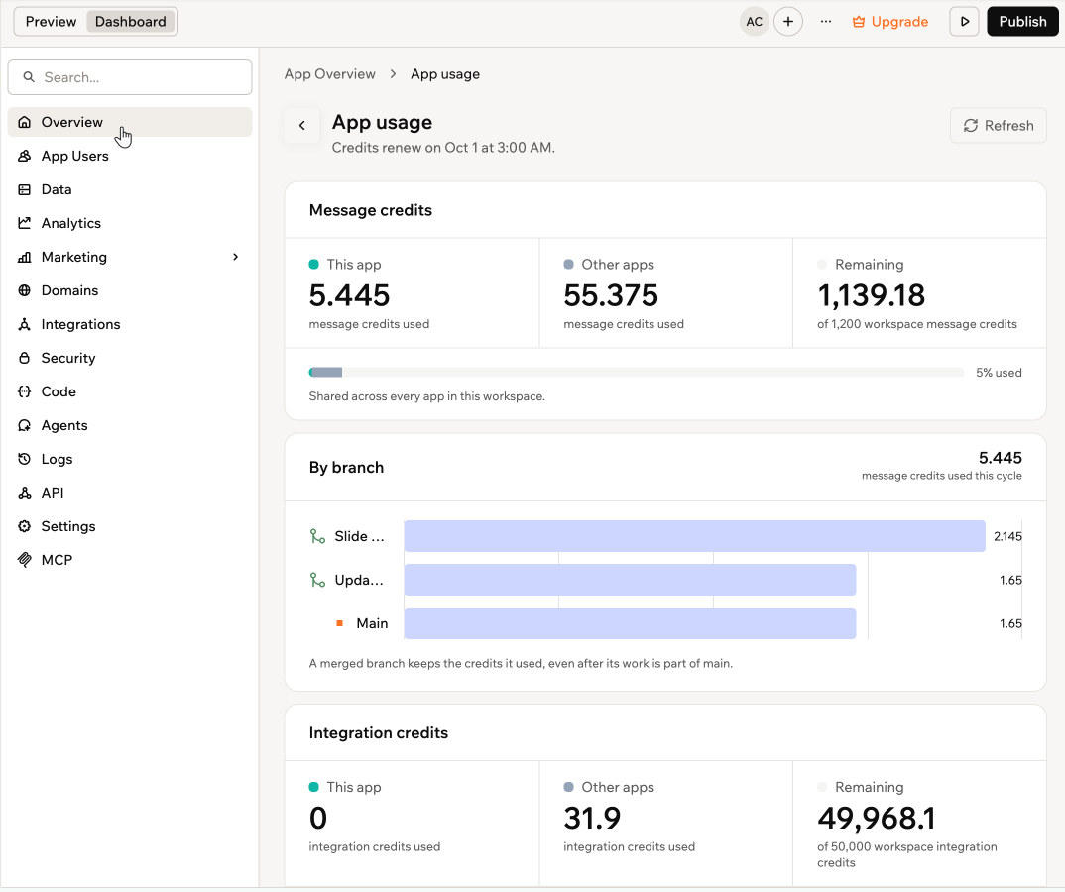The image size is (1065, 892).
Task: Click the Upda... branch usage bar
Action: [630, 580]
